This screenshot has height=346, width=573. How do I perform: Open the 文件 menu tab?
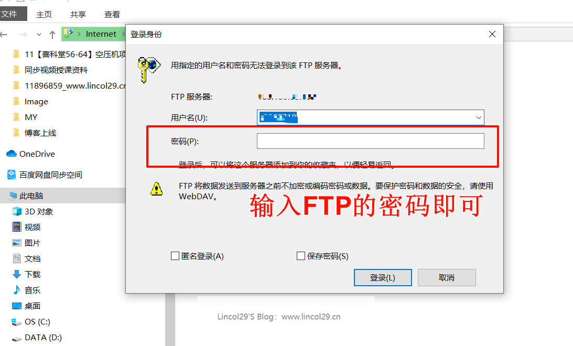coord(13,14)
